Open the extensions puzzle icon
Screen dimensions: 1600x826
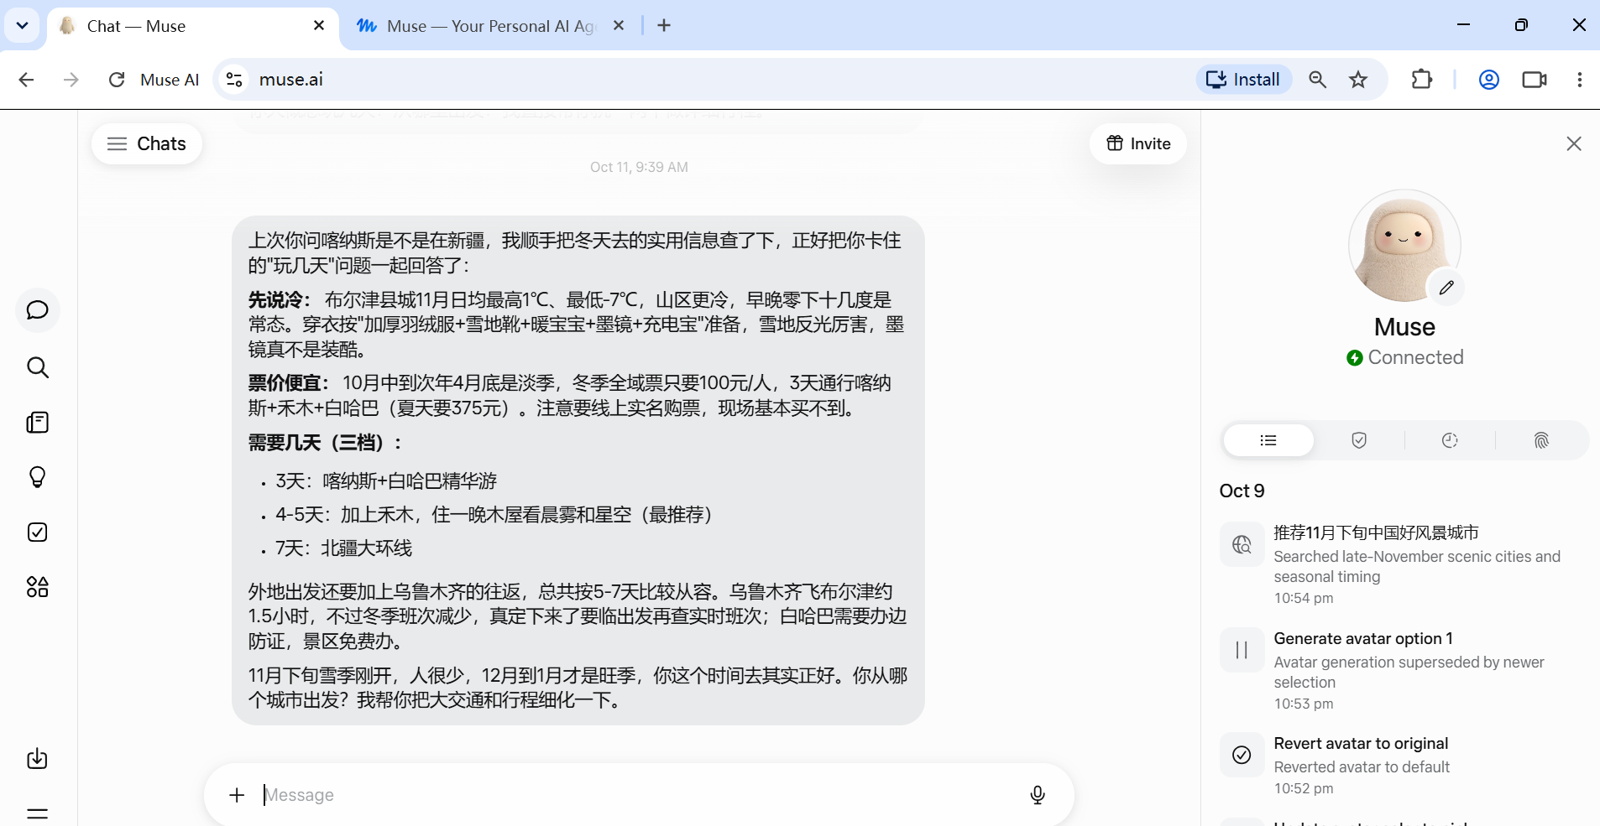click(1422, 80)
